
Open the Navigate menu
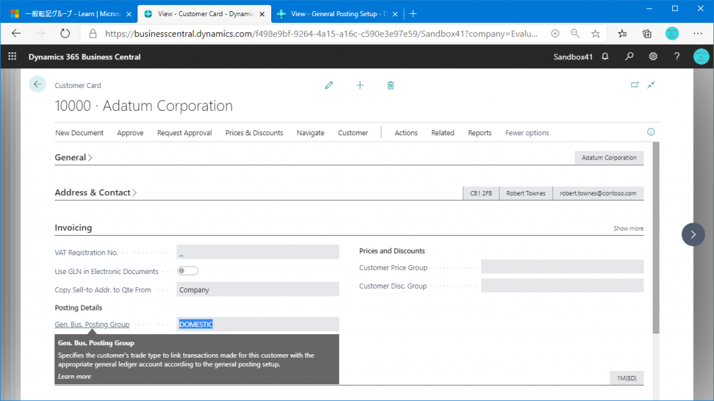(x=310, y=133)
